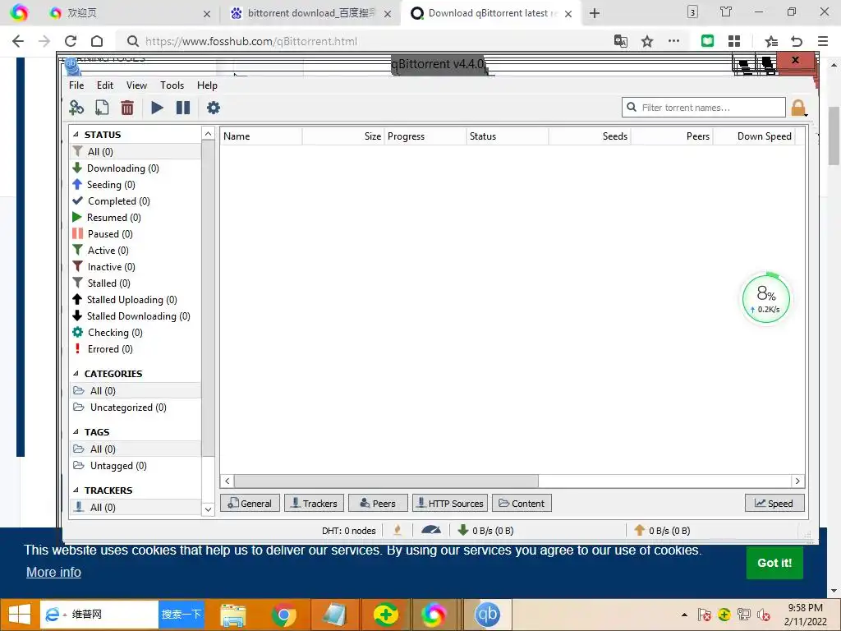Open the View menu
841x631 pixels.
pos(137,85)
